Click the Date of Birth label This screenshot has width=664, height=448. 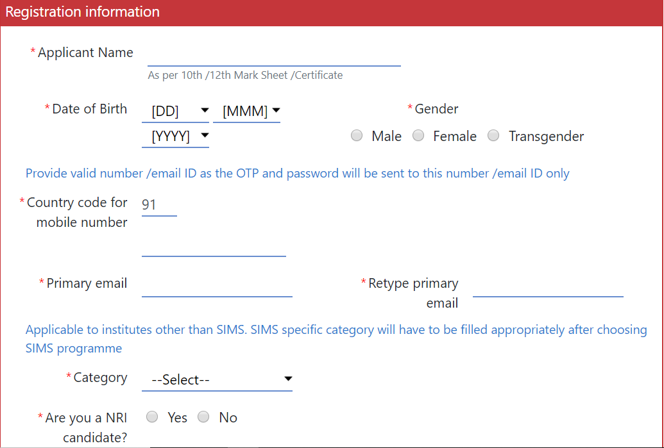(x=89, y=109)
